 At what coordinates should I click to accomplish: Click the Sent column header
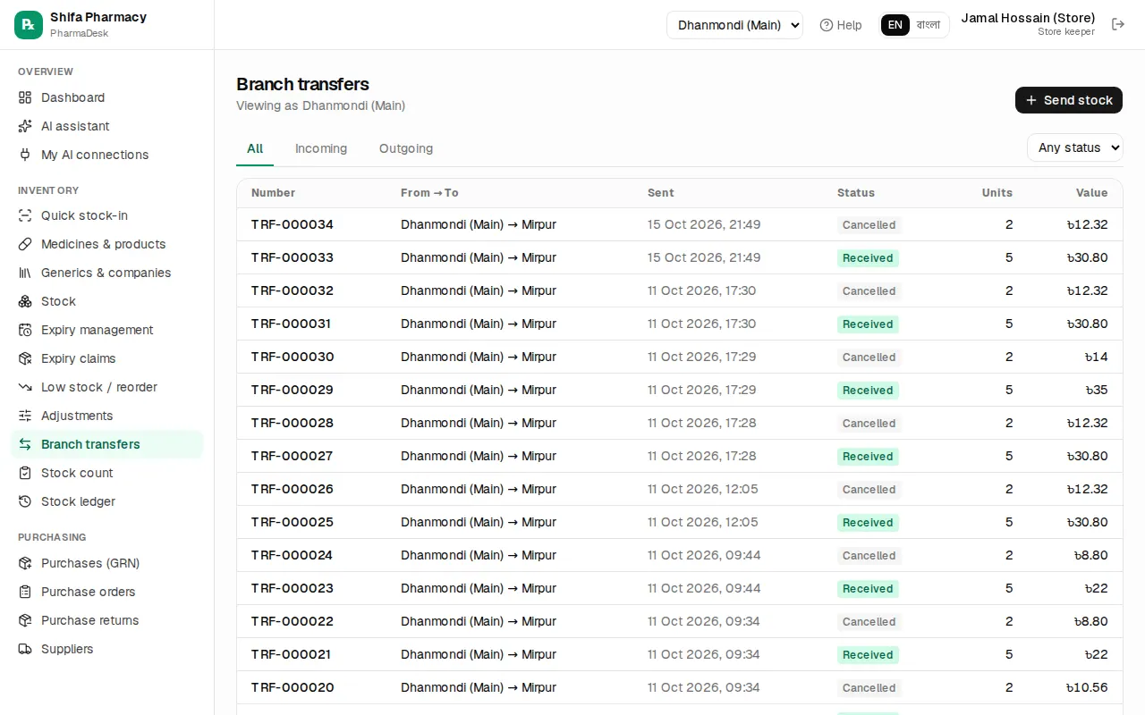tap(661, 193)
